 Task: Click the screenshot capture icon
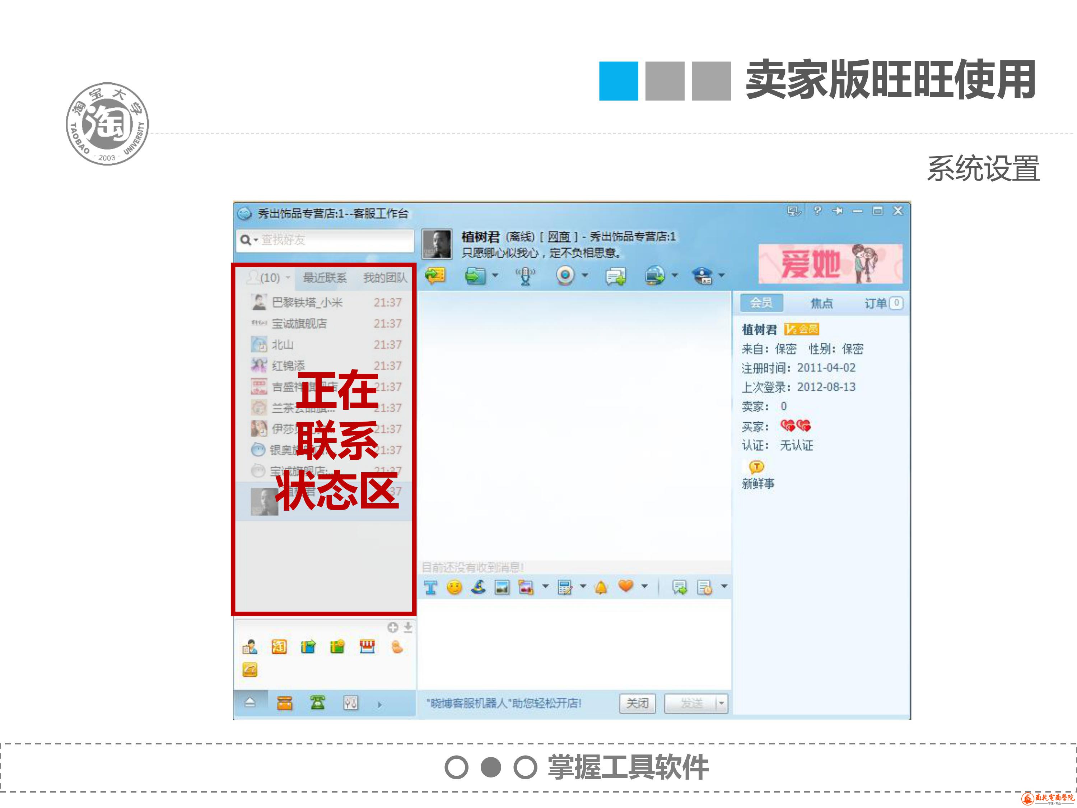(526, 588)
